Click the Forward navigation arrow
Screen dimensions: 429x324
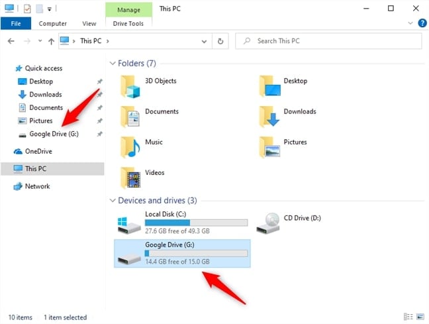(27, 41)
